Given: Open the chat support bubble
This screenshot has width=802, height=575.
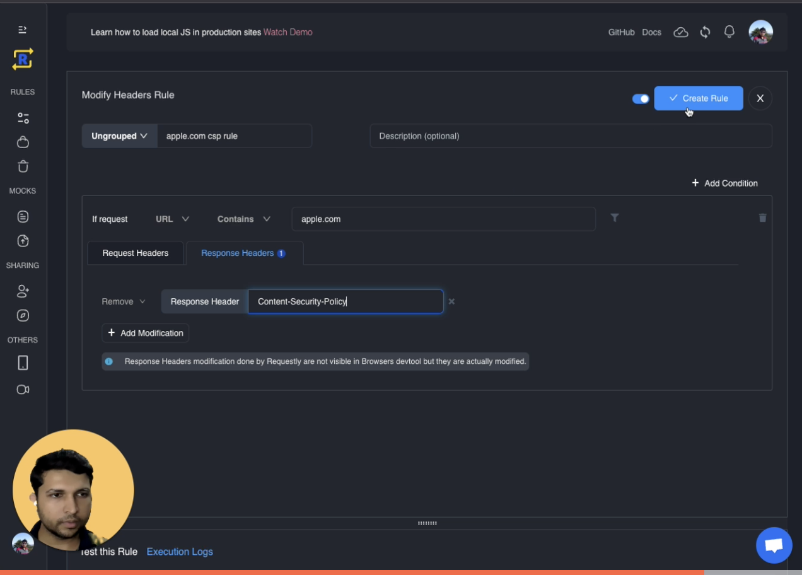Looking at the screenshot, I should 774,545.
